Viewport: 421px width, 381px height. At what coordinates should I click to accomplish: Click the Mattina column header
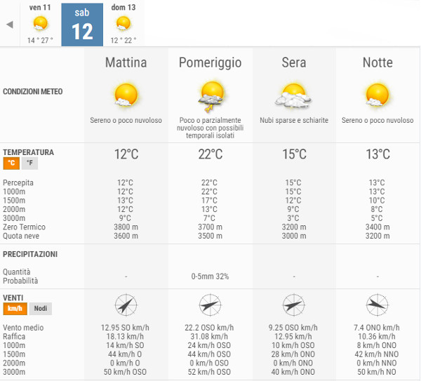point(126,62)
